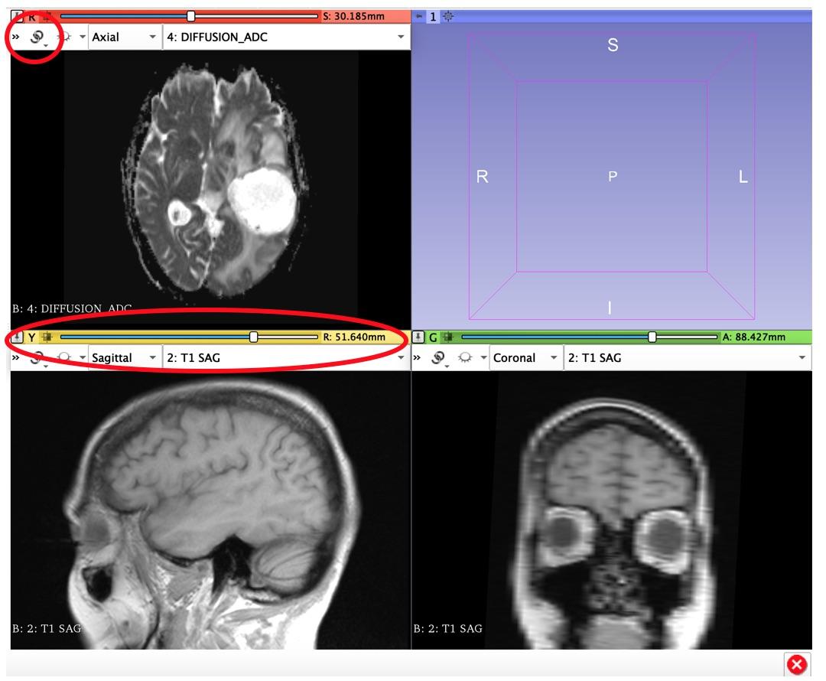This screenshot has width=826, height=681.
Task: Toggle slice visibility eye in the Sagittal controller
Action: click(x=65, y=357)
